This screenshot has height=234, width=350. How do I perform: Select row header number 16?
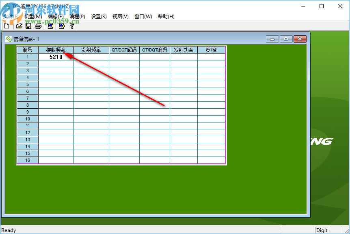28,160
